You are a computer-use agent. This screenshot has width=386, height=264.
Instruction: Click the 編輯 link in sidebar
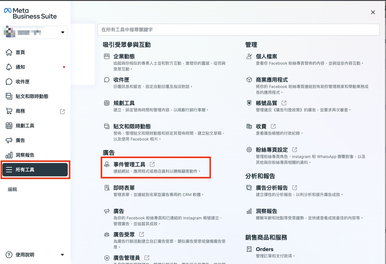tap(13, 189)
